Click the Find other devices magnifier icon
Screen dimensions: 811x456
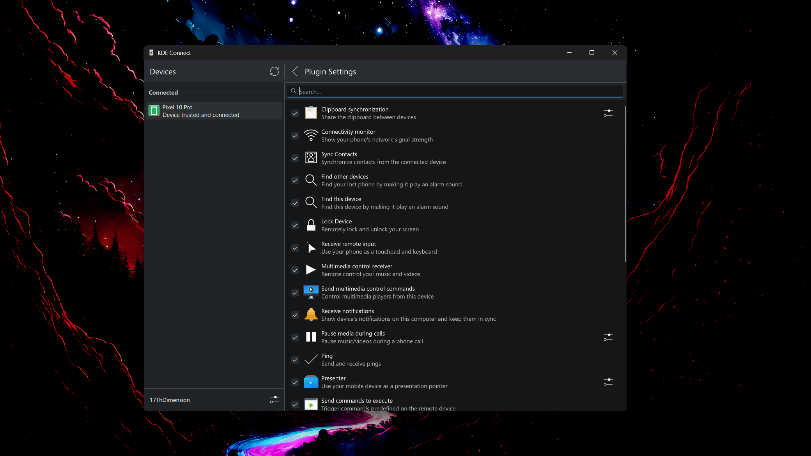click(311, 180)
